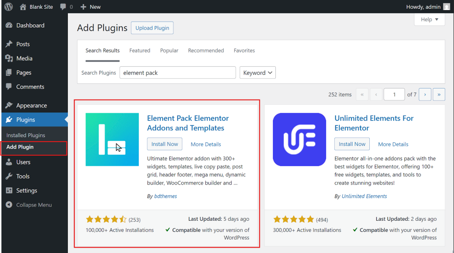454x253 pixels.
Task: Click the Media icon in sidebar
Action: click(x=9, y=58)
